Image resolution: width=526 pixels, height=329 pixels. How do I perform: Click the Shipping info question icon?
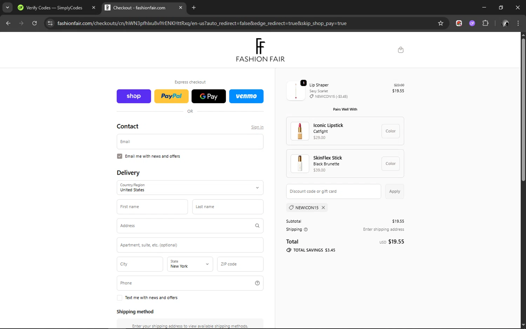coord(306,229)
